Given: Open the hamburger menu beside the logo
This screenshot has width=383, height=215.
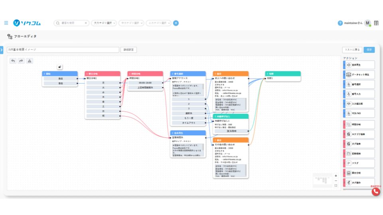Looking at the screenshot, I should 6,23.
